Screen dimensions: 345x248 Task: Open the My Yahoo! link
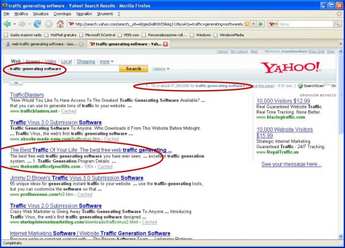tap(239, 51)
